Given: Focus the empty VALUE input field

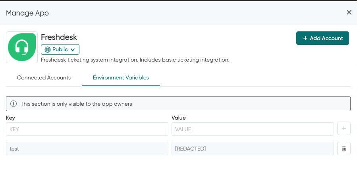Looking at the screenshot, I should coord(253,129).
